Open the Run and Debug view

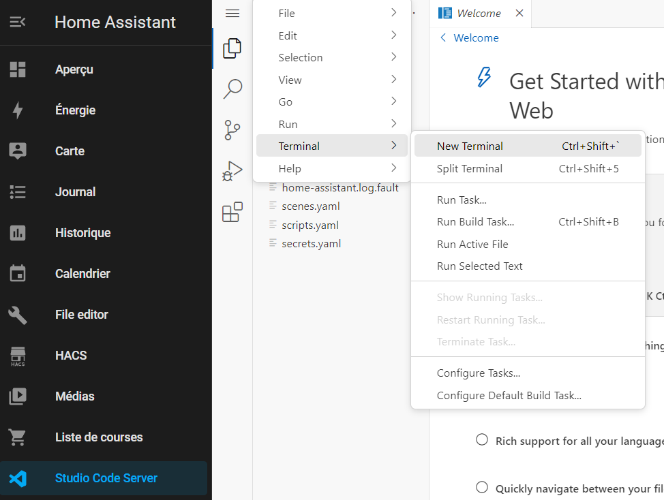point(232,171)
